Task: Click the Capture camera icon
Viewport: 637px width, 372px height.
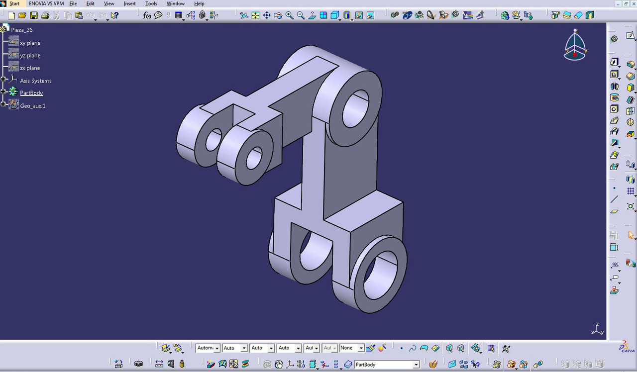Action: [138, 364]
